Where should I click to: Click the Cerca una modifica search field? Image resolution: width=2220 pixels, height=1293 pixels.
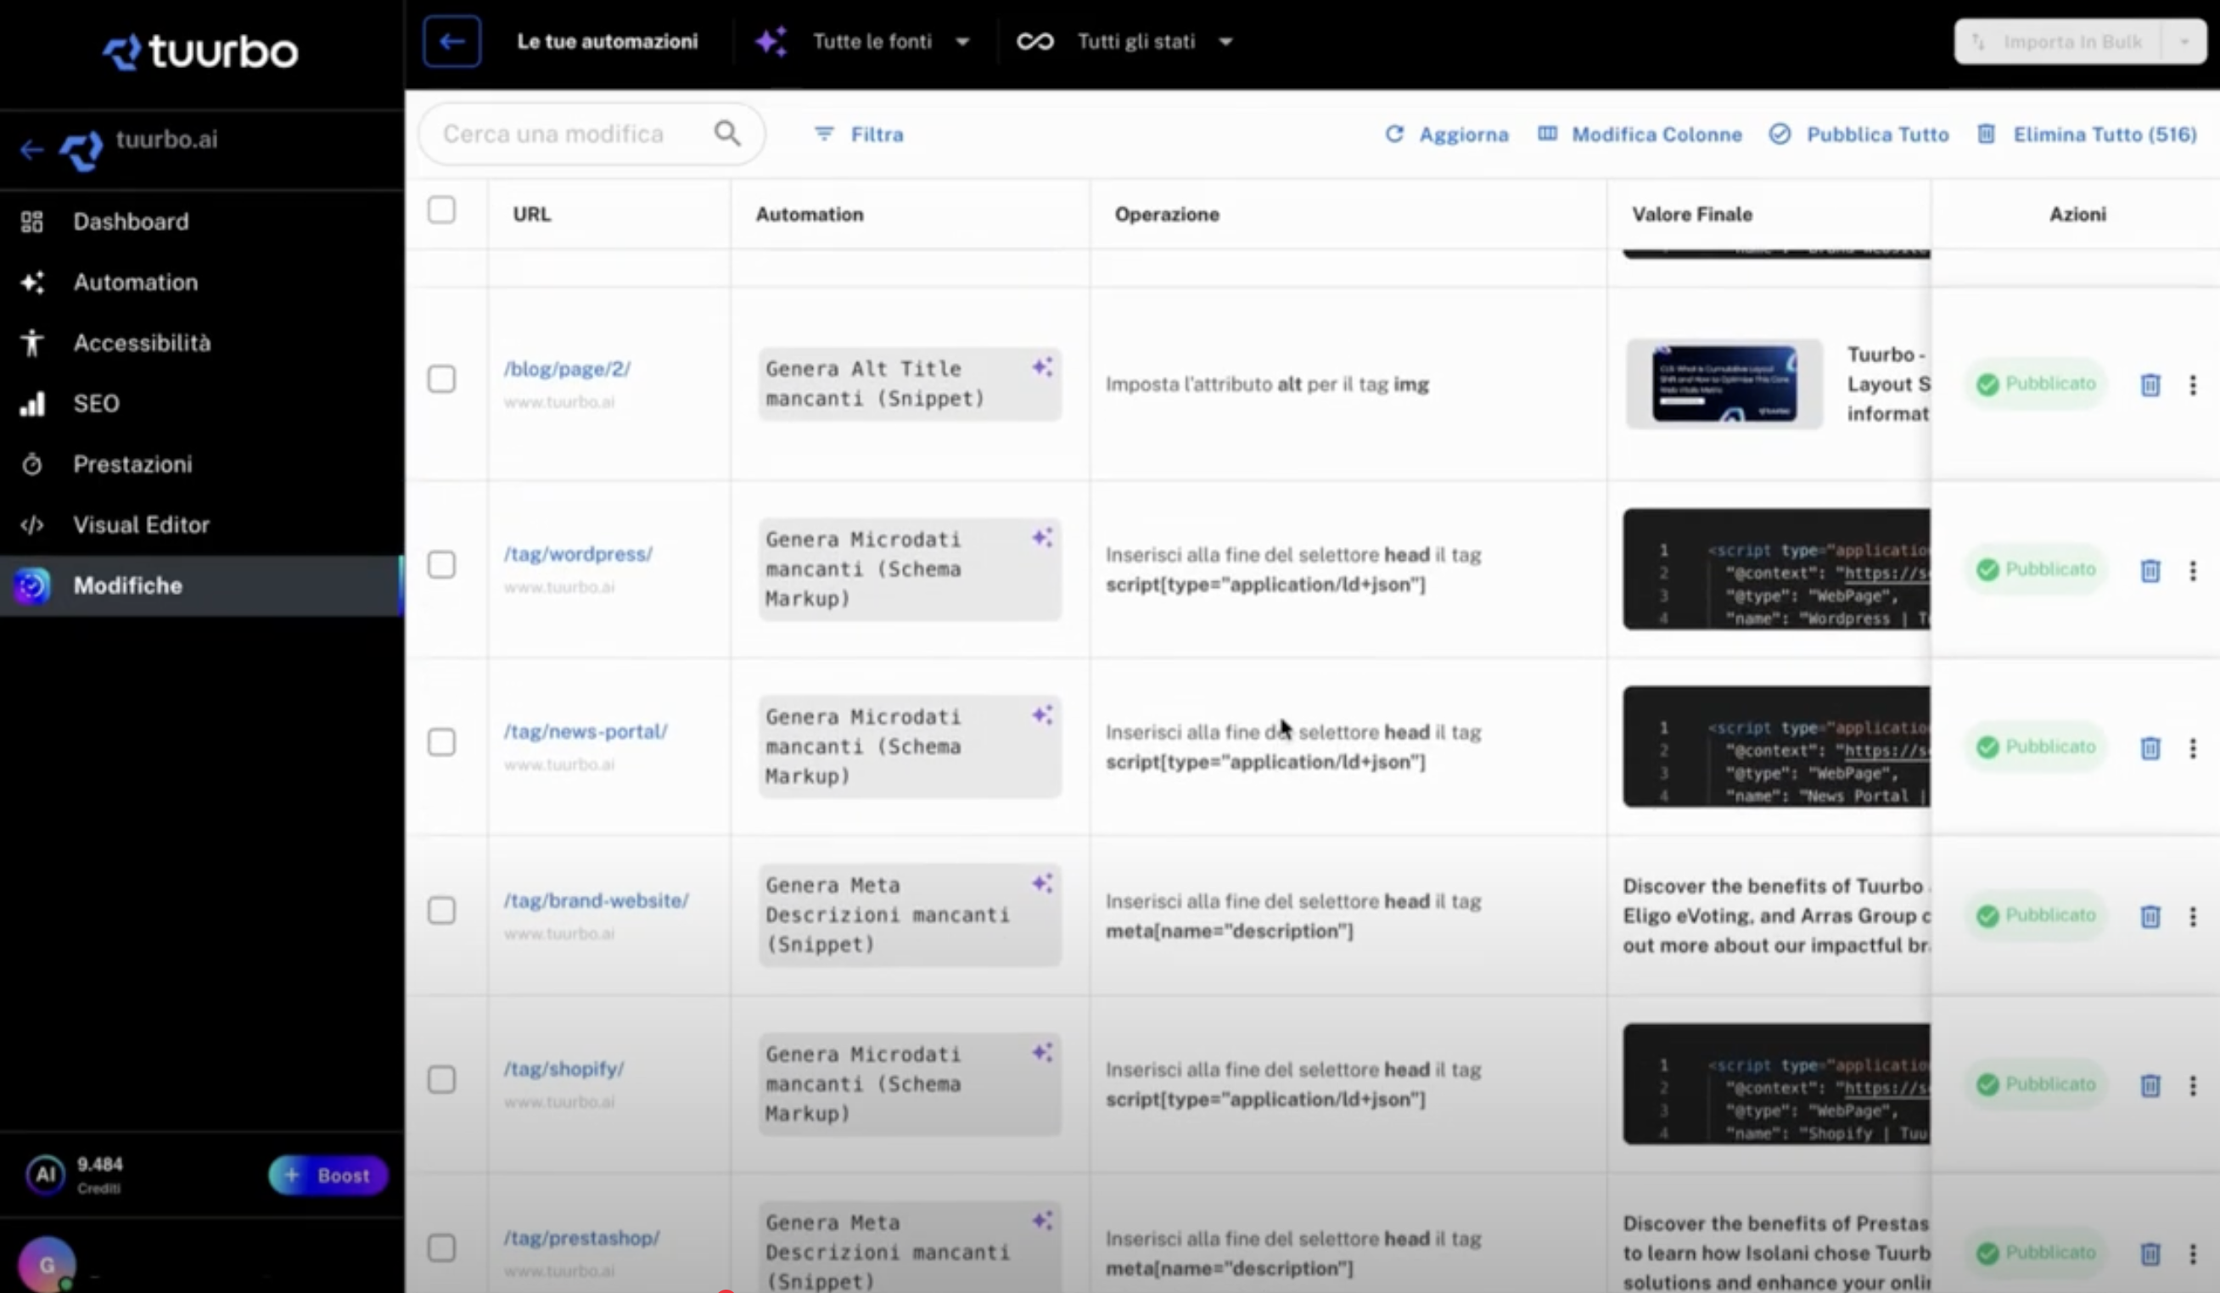tap(553, 134)
